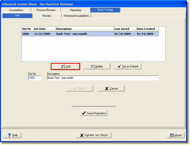
Task: Open the Historical Assumptions sub-tab
Action: click(77, 16)
